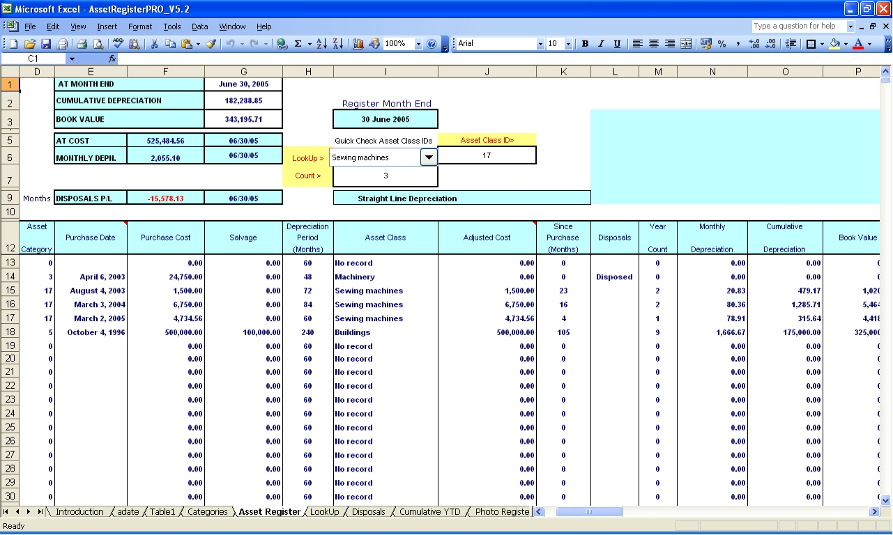Switch to the Disposals sheet tab

coord(368,511)
